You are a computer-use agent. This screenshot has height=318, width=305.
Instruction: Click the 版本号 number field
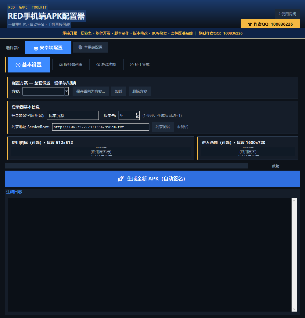(127, 115)
